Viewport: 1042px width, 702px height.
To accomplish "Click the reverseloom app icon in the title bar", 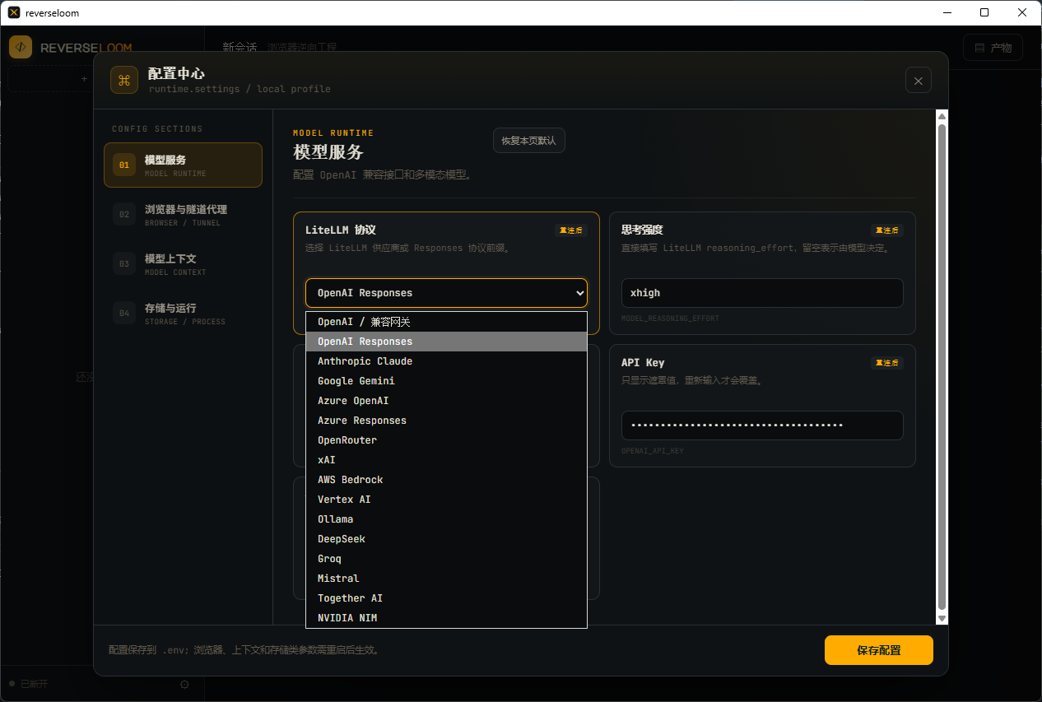I will click(13, 12).
